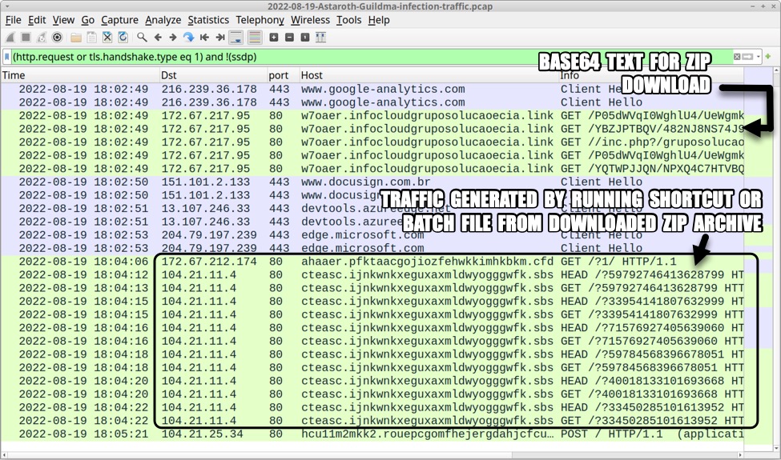Viewport: 781px width, 460px height.
Task: Click the Zoom in plus icon
Action: [x=274, y=38]
